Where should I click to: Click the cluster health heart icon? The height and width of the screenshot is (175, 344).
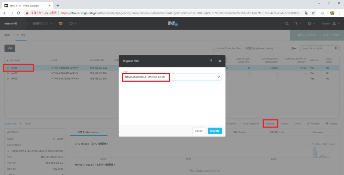pyautogui.click(x=60, y=24)
